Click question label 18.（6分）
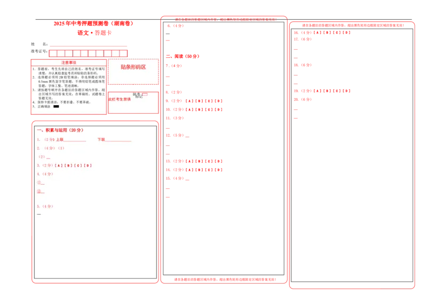The height and width of the screenshot is (302, 427). 303,65
